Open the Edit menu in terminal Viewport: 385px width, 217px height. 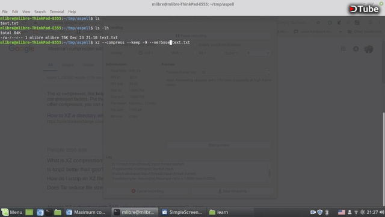pyautogui.click(x=15, y=11)
